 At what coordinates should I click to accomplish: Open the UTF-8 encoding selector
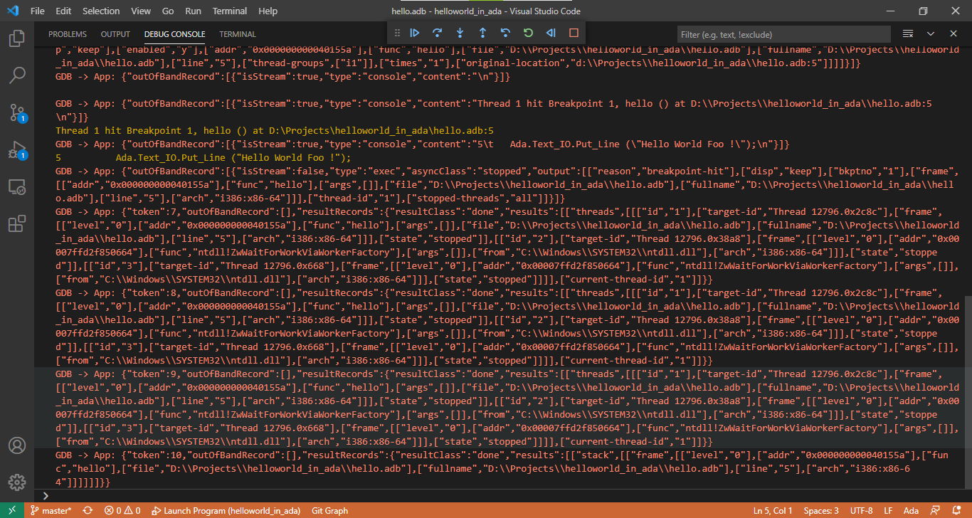[860, 510]
